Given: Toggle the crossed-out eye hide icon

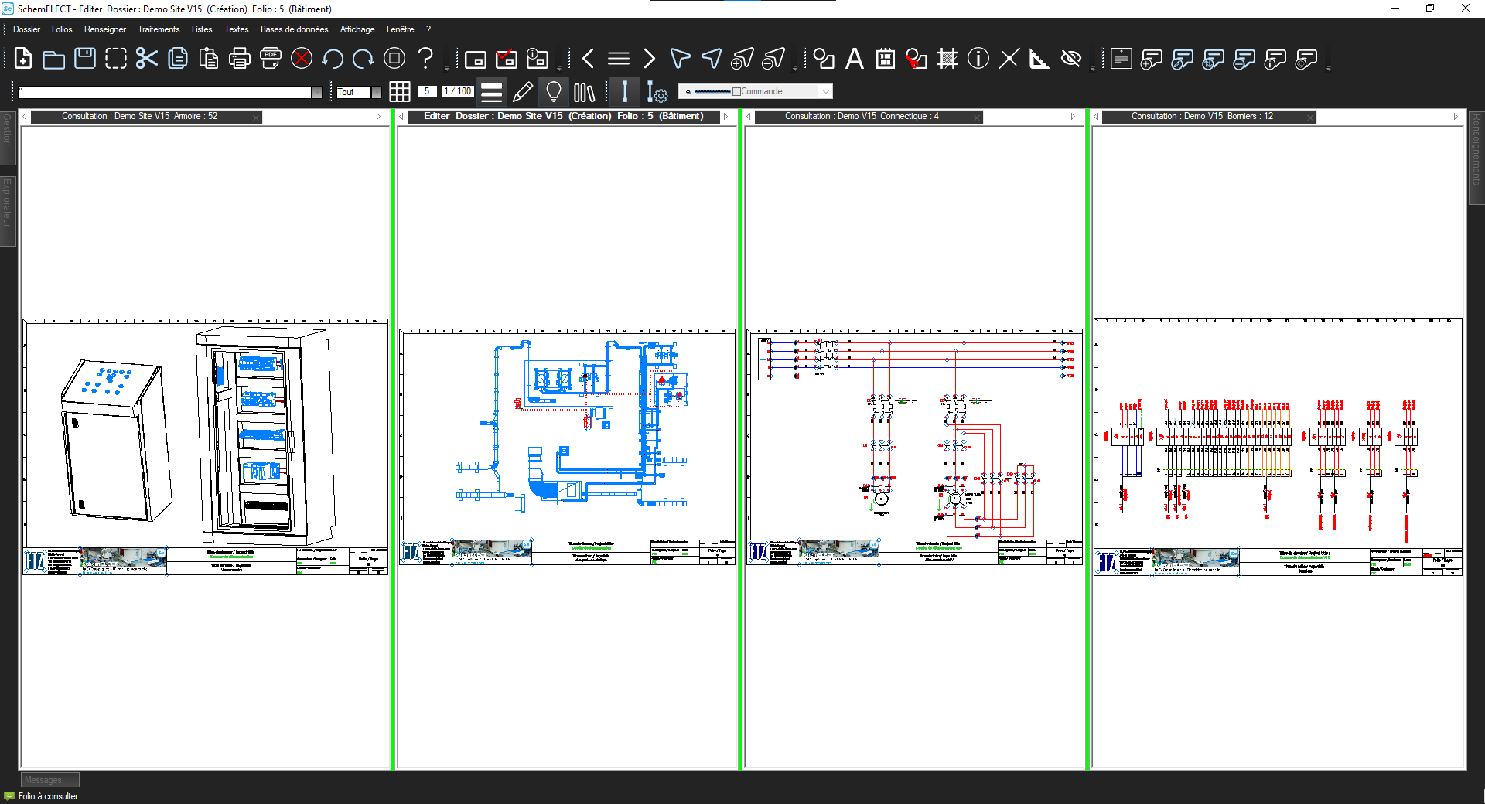Looking at the screenshot, I should [1071, 59].
